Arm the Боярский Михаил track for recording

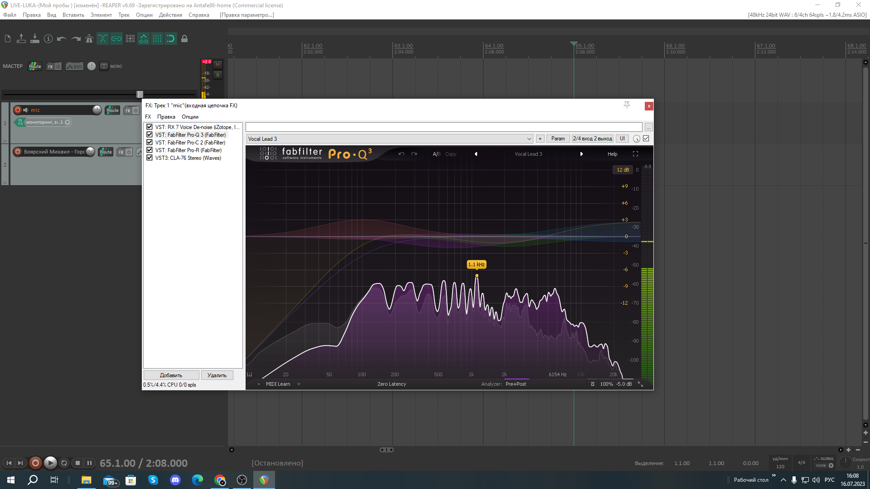[18, 152]
